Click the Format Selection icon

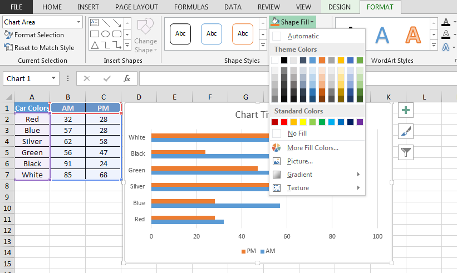pyautogui.click(x=8, y=35)
